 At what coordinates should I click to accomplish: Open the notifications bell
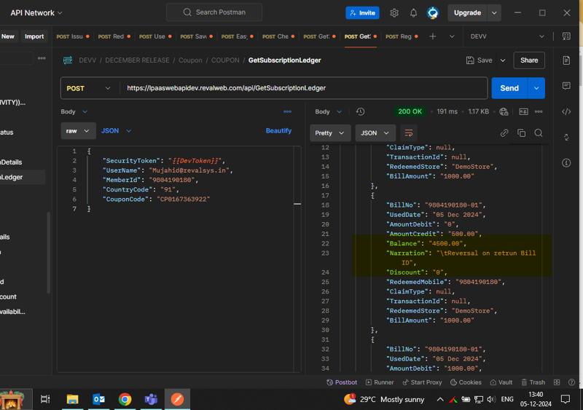(x=413, y=13)
